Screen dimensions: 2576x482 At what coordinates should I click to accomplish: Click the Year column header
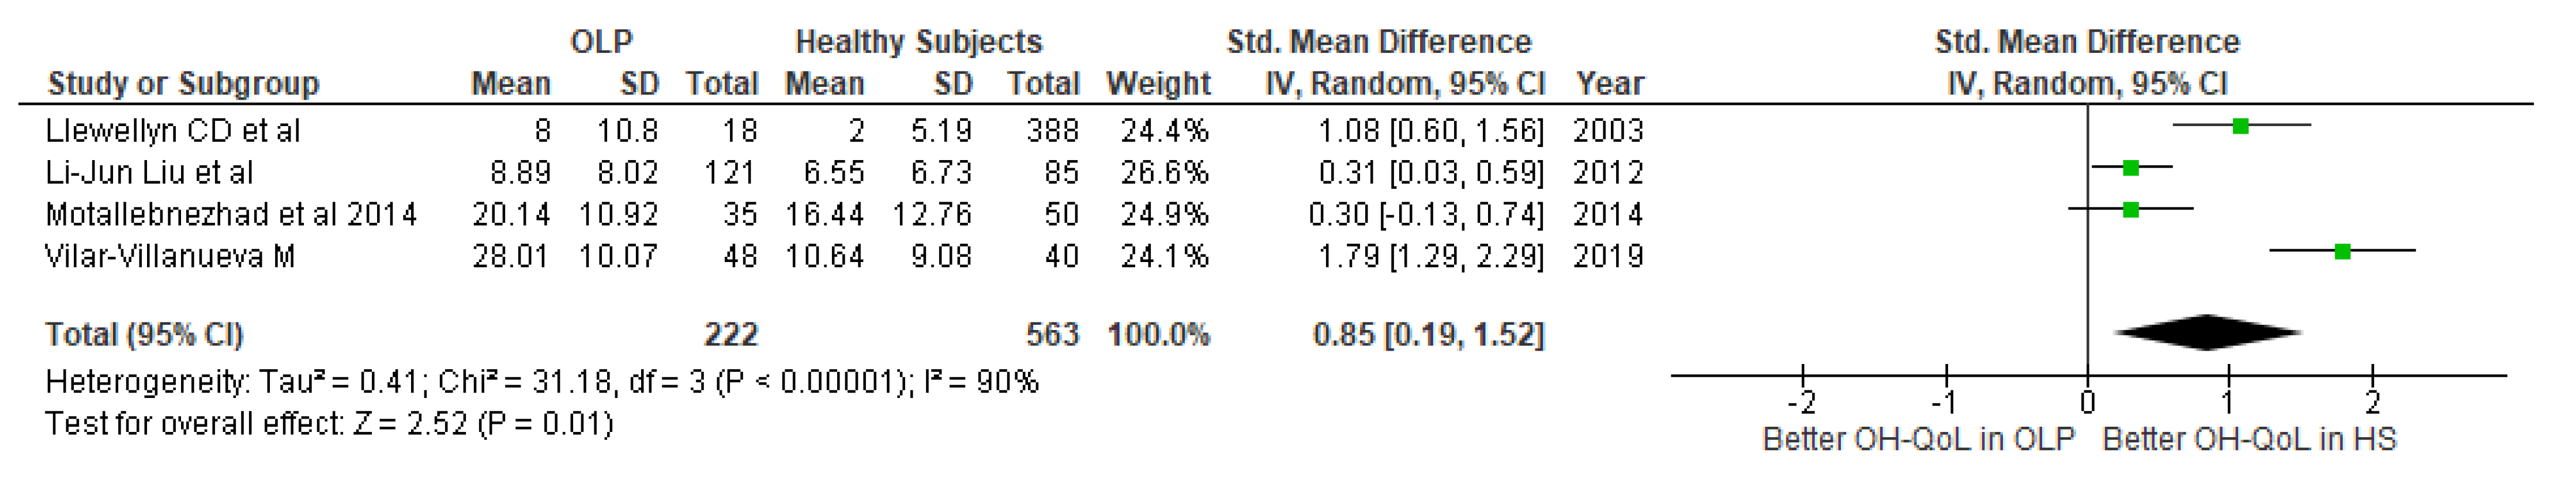click(1609, 84)
